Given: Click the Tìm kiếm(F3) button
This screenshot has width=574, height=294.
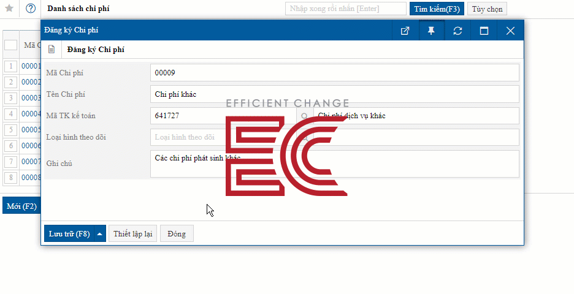Looking at the screenshot, I should click(437, 9).
